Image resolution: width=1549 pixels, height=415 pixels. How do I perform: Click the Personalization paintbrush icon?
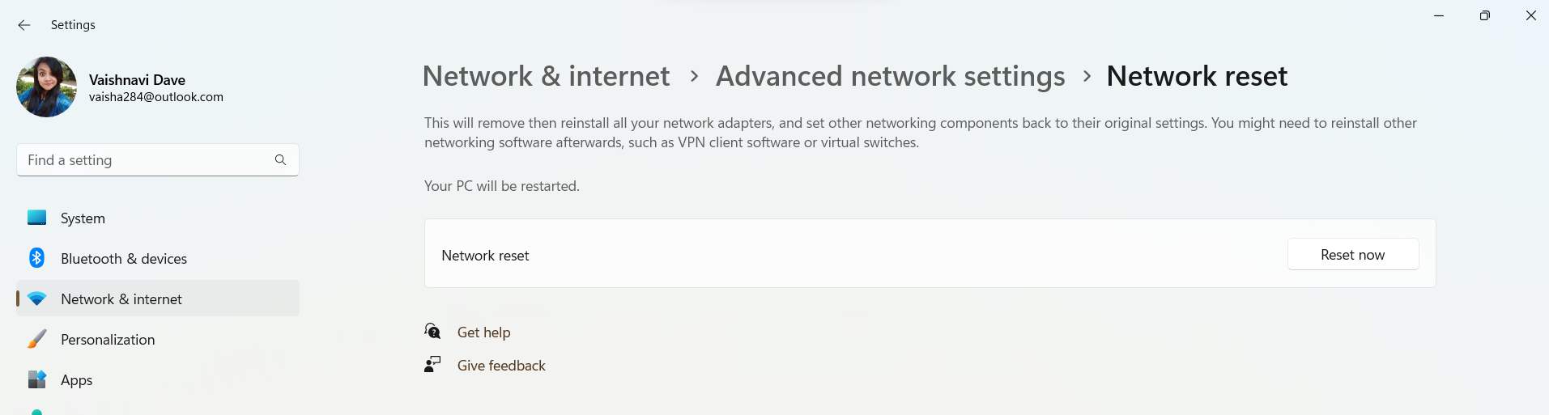36,339
